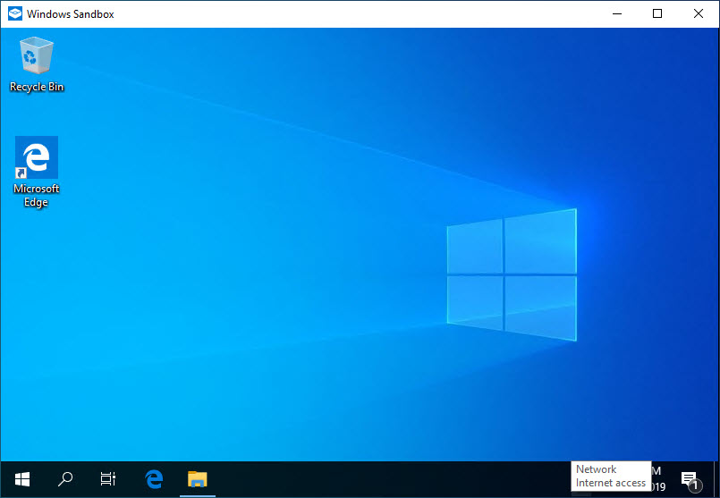Click the Recycle Bin label text
The image size is (720, 498).
tap(37, 87)
